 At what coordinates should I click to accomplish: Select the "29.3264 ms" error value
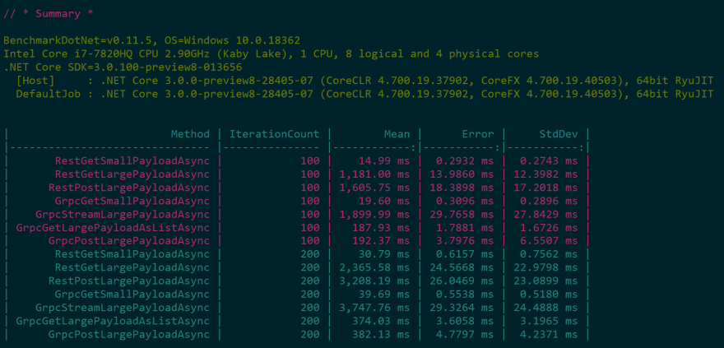(462, 308)
